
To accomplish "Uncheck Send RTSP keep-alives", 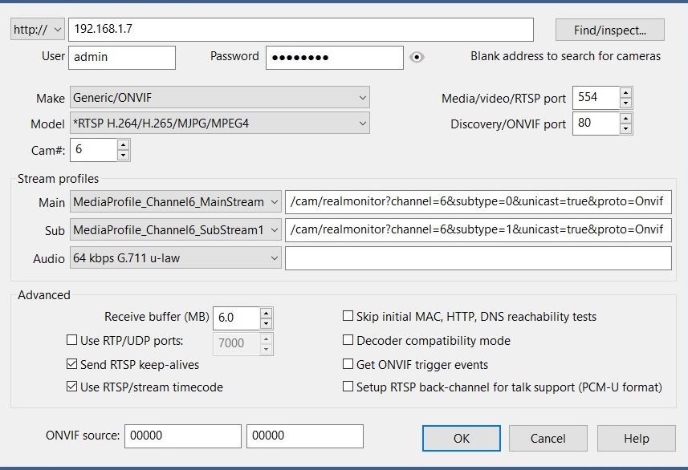I will point(71,364).
